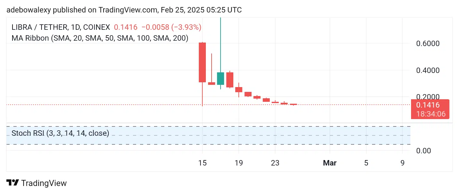Click the TradingView logo icon

[x=13, y=183]
